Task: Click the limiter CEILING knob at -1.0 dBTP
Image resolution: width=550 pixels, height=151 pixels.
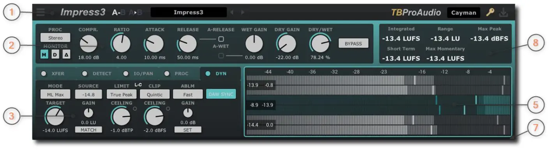Action: [x=122, y=117]
